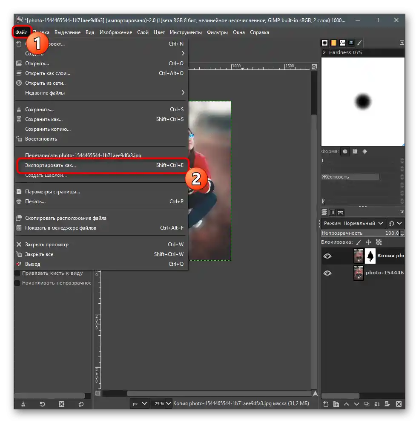
Task: Select the diamond brush shape
Action: click(x=364, y=152)
